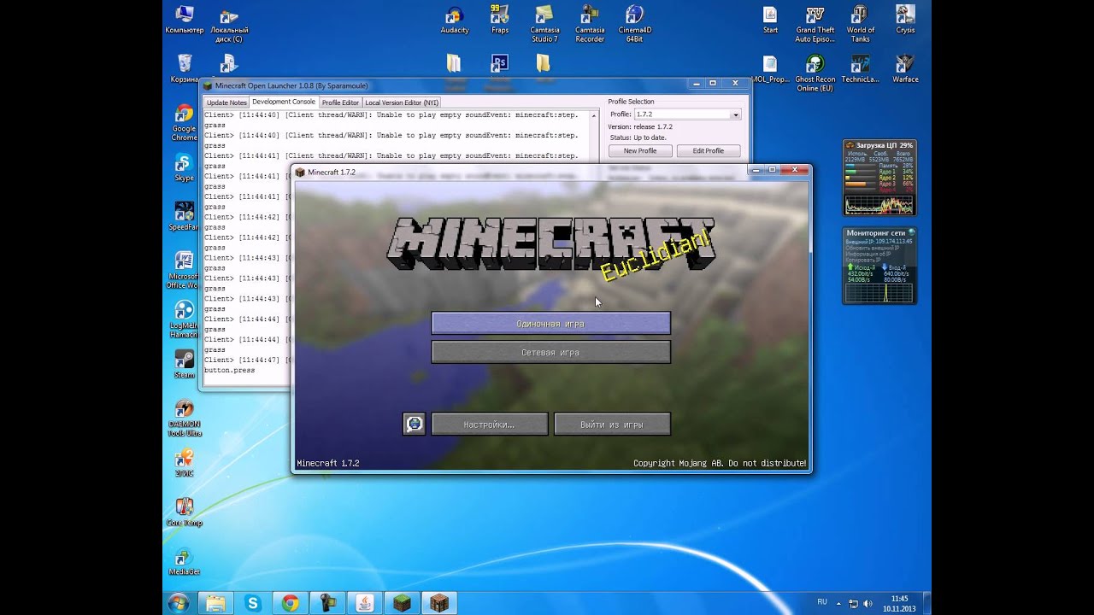Launch Crysis from the desktop
The image size is (1094, 615).
pyautogui.click(x=905, y=20)
